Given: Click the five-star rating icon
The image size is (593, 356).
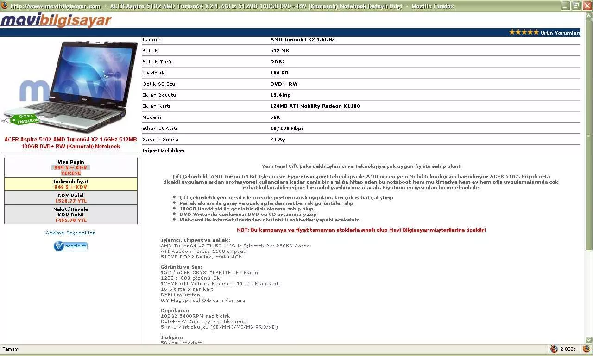Looking at the screenshot, I should (524, 32).
